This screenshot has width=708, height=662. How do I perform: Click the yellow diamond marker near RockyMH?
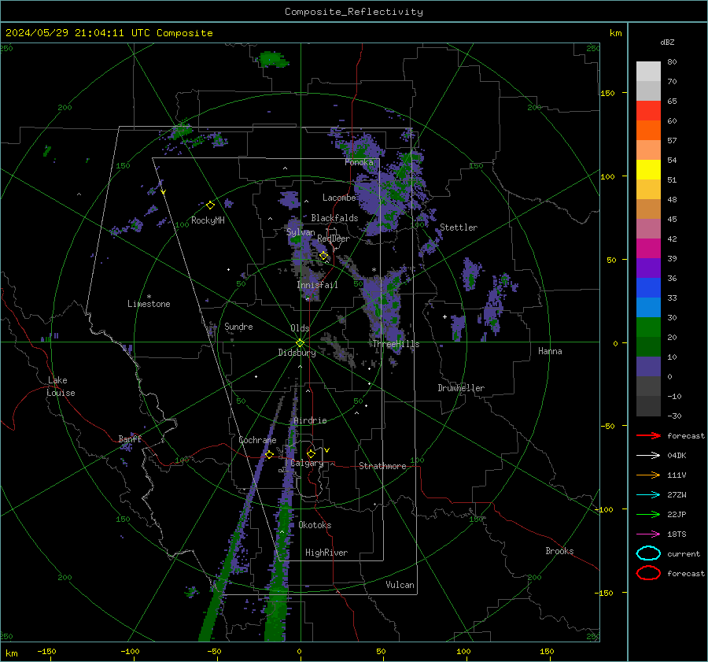[210, 205]
